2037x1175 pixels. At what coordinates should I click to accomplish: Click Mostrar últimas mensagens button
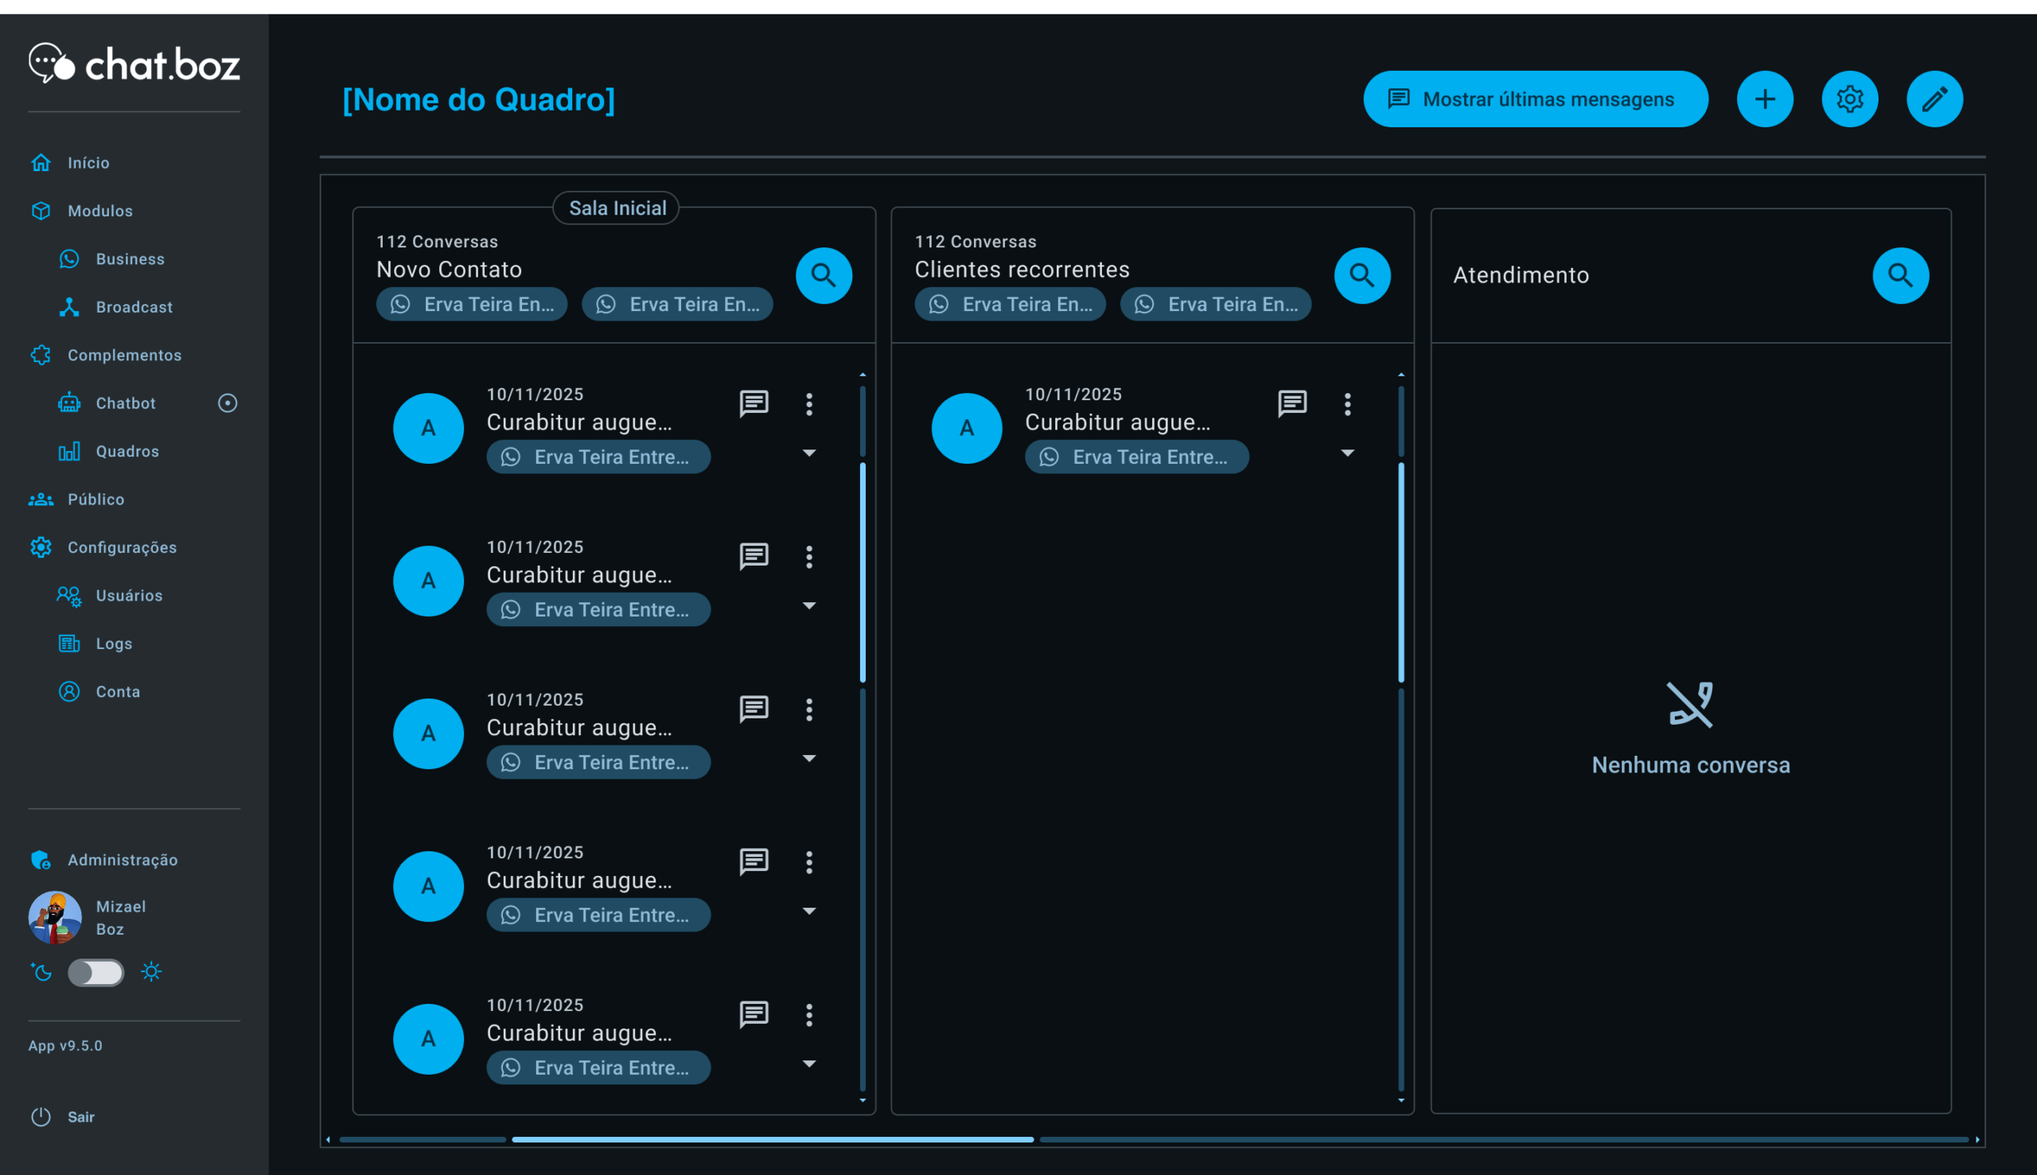1535,99
